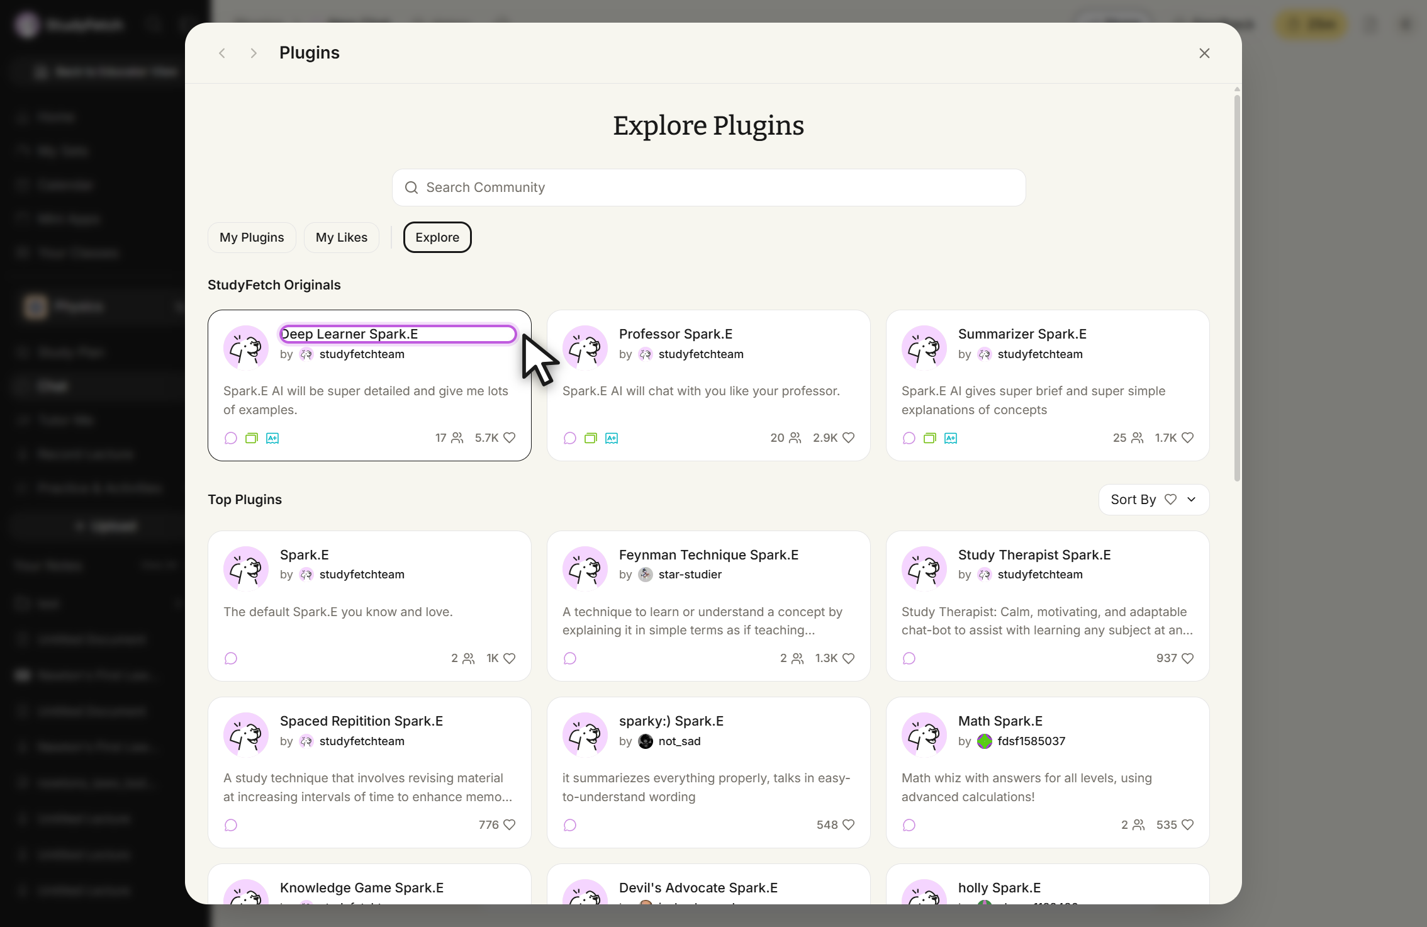Open the not_sad author profile
This screenshot has width=1427, height=927.
tap(679, 741)
